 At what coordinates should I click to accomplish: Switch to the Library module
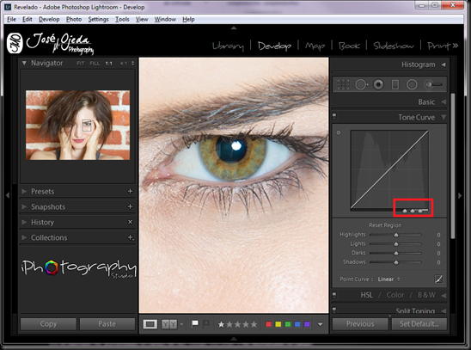tap(228, 46)
